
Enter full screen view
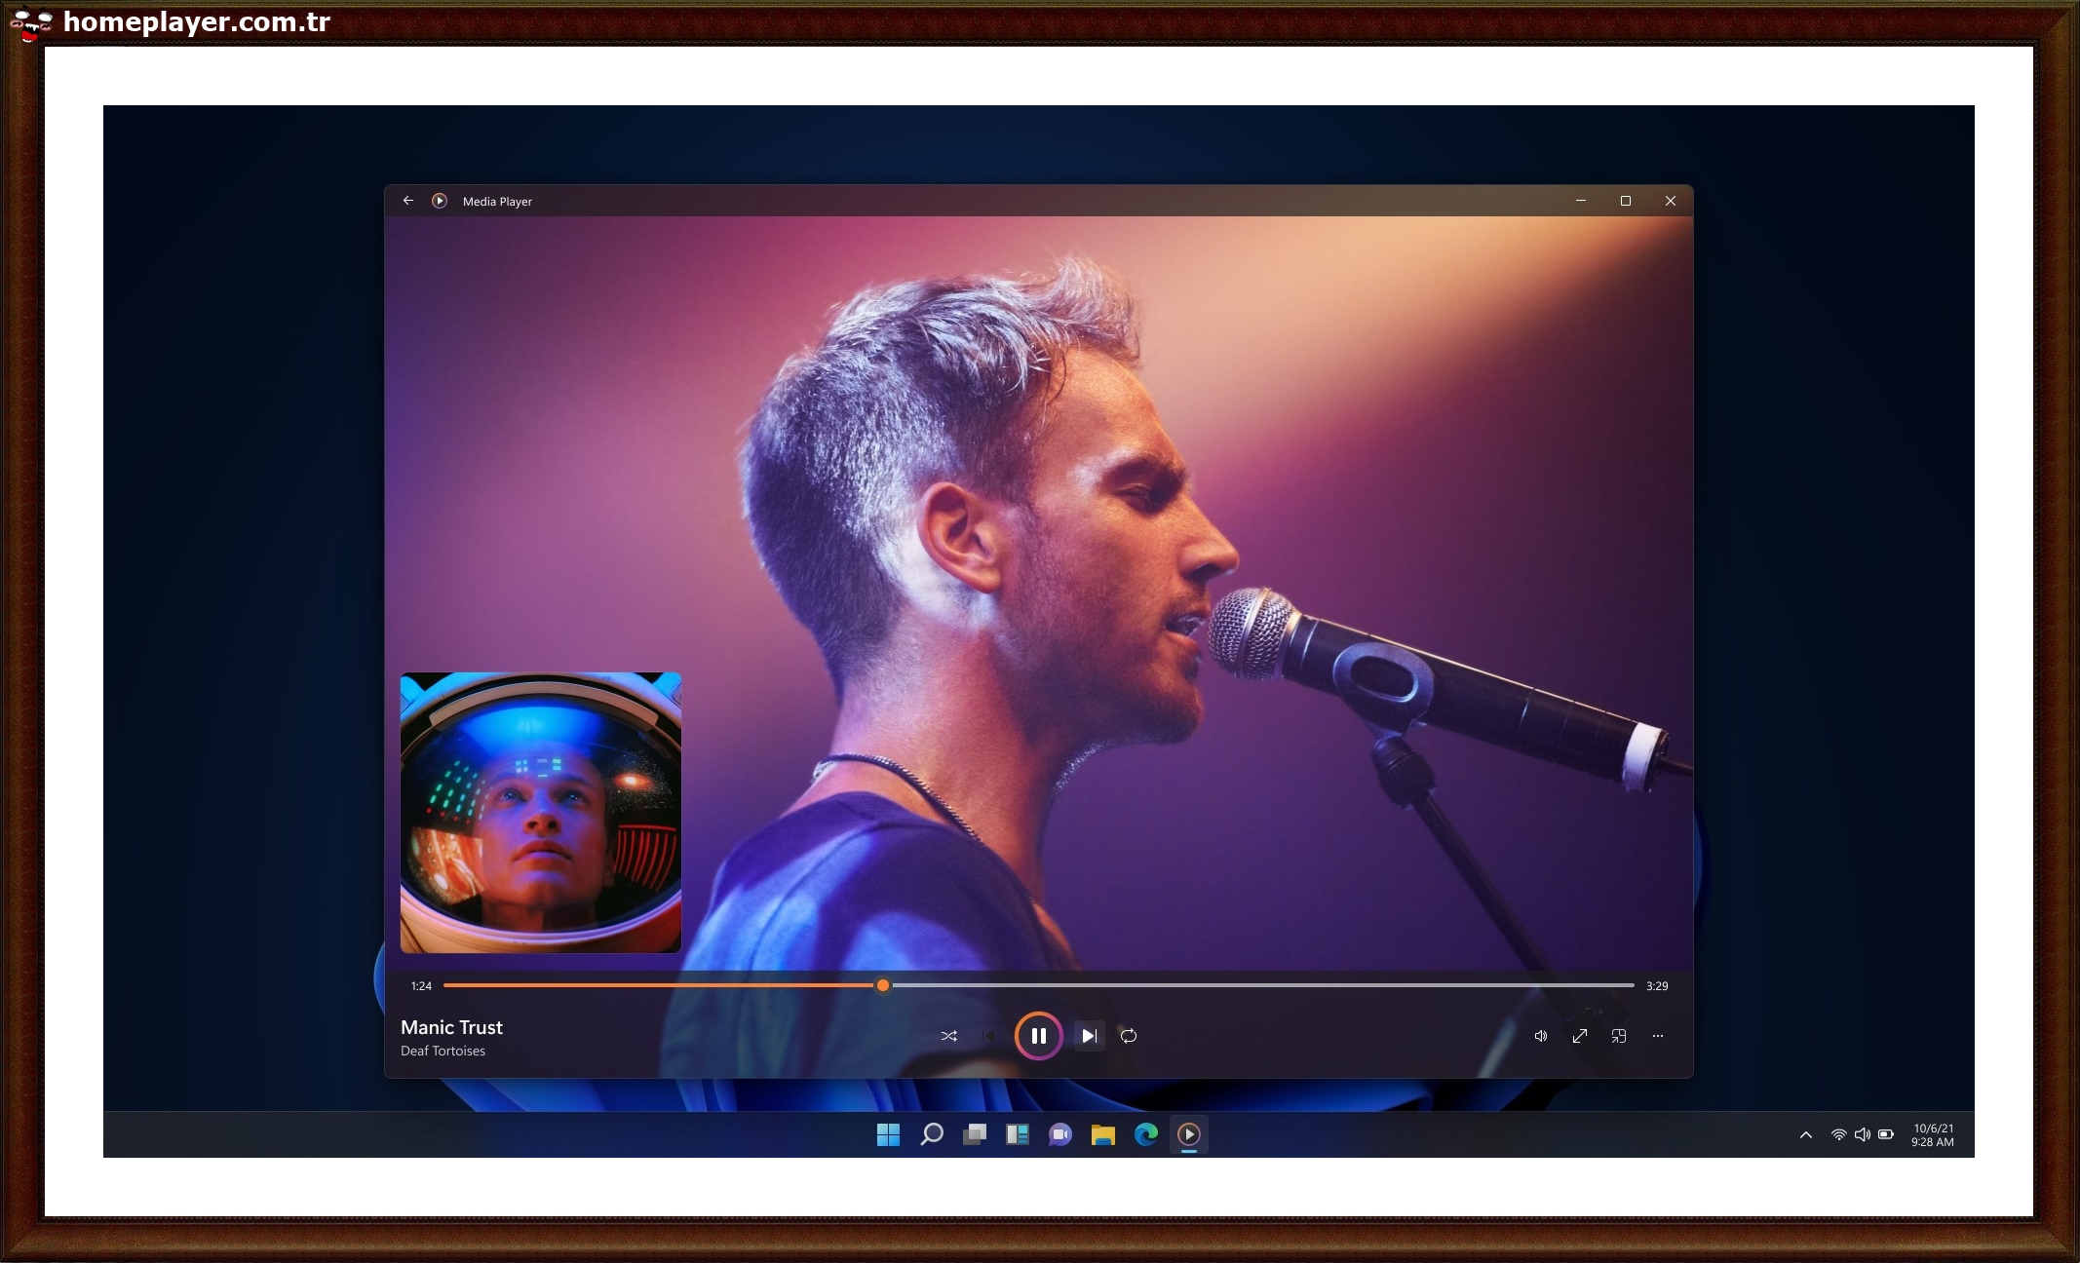point(1580,1036)
